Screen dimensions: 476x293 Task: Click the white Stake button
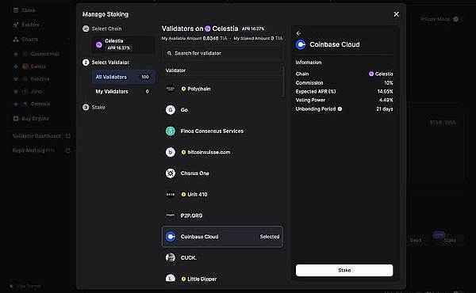click(344, 270)
